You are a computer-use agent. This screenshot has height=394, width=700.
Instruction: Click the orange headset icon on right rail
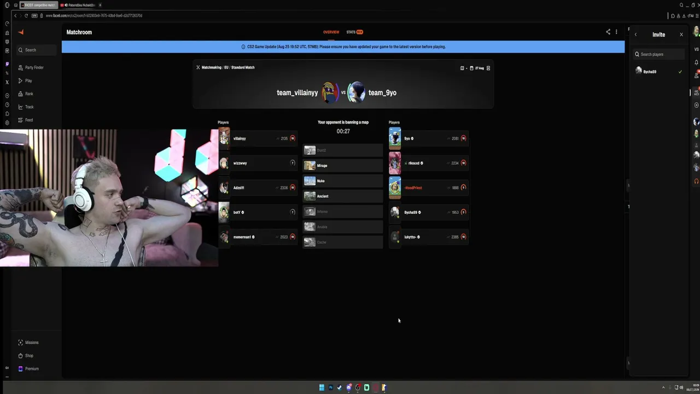pyautogui.click(x=696, y=181)
